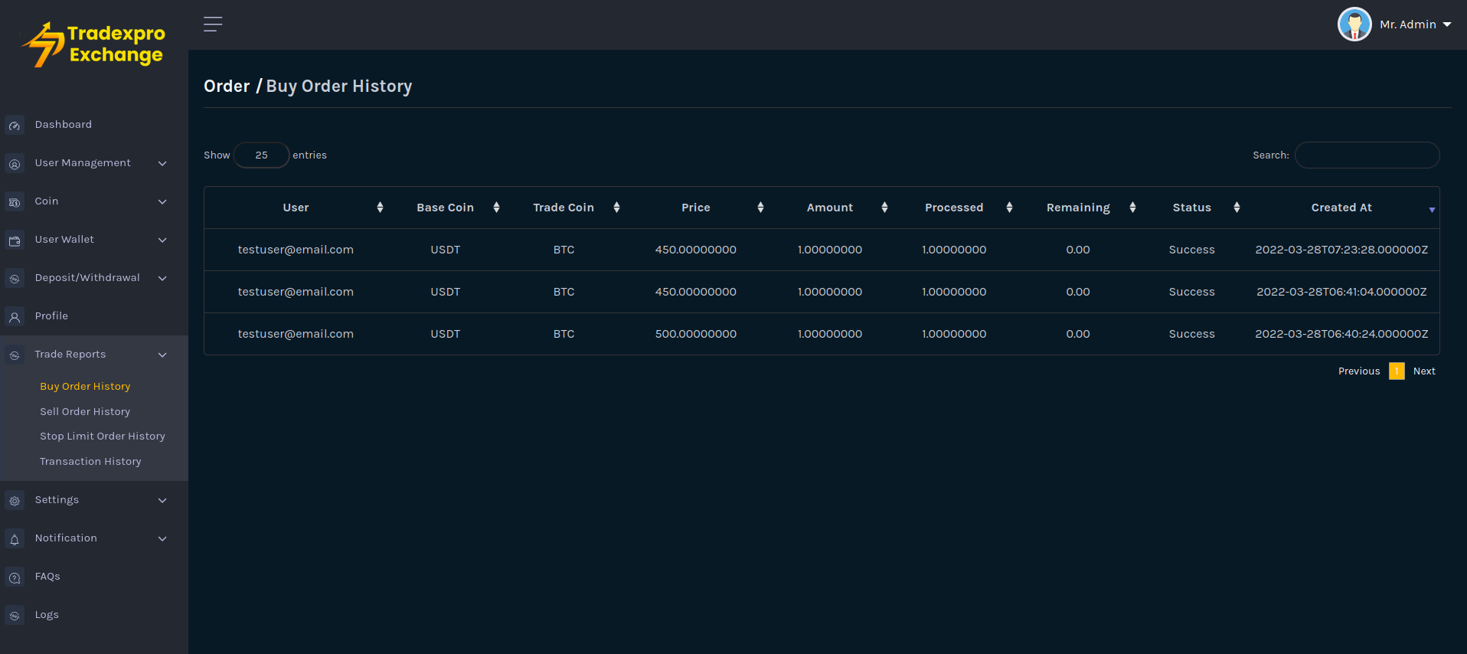
Task: Click the Profile person icon
Action: (15, 317)
